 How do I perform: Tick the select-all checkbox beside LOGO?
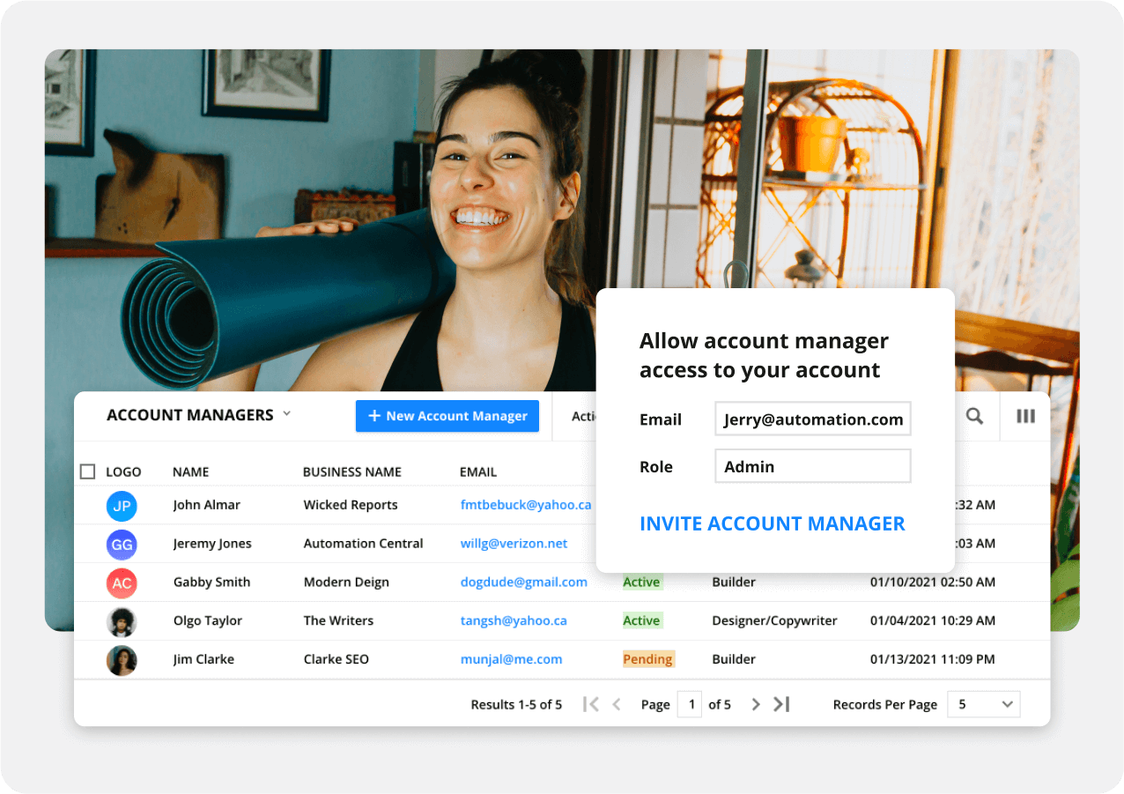(x=87, y=471)
